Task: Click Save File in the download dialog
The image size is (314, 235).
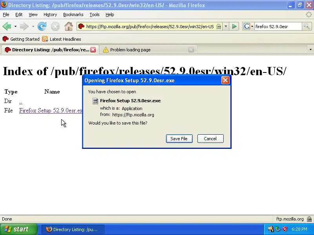Action: click(179, 139)
